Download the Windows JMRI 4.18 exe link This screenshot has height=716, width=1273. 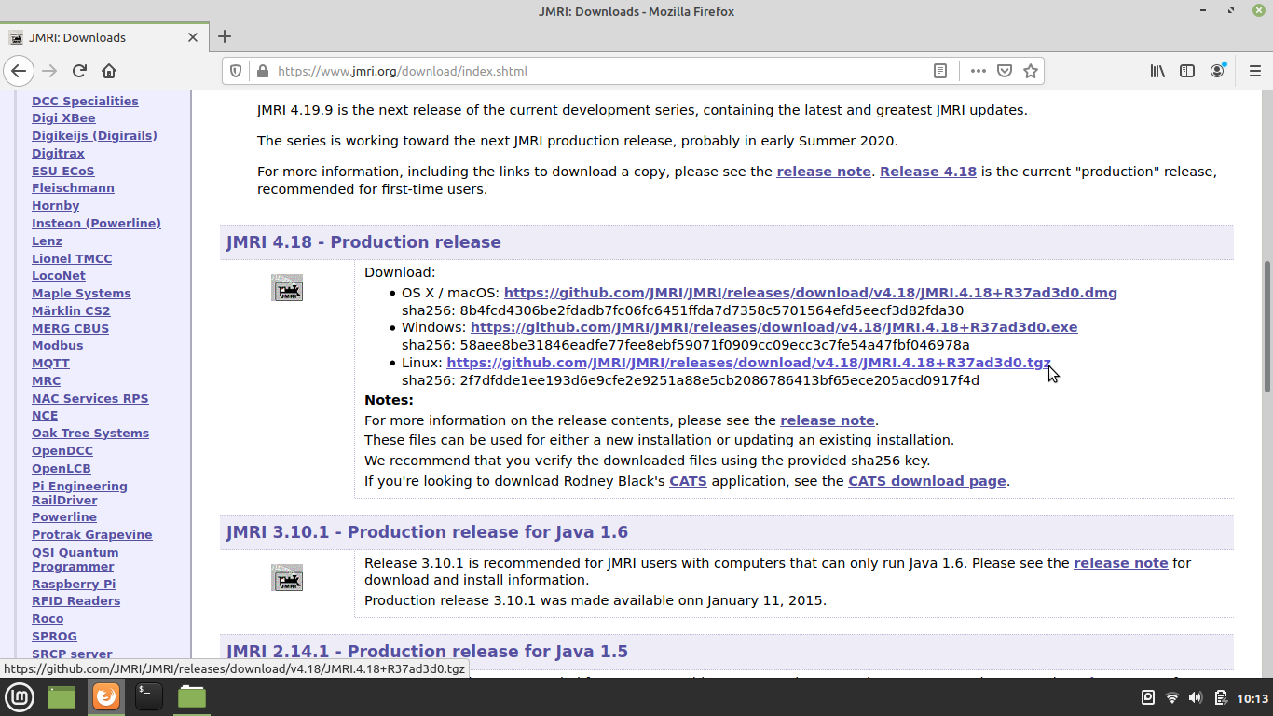pyautogui.click(x=773, y=327)
